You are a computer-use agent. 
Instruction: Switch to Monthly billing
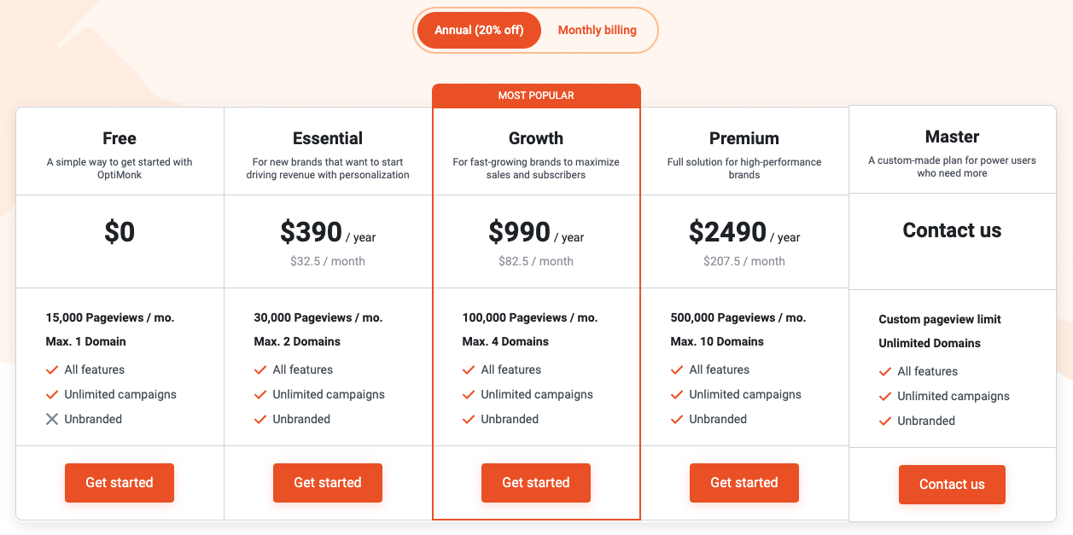point(597,30)
